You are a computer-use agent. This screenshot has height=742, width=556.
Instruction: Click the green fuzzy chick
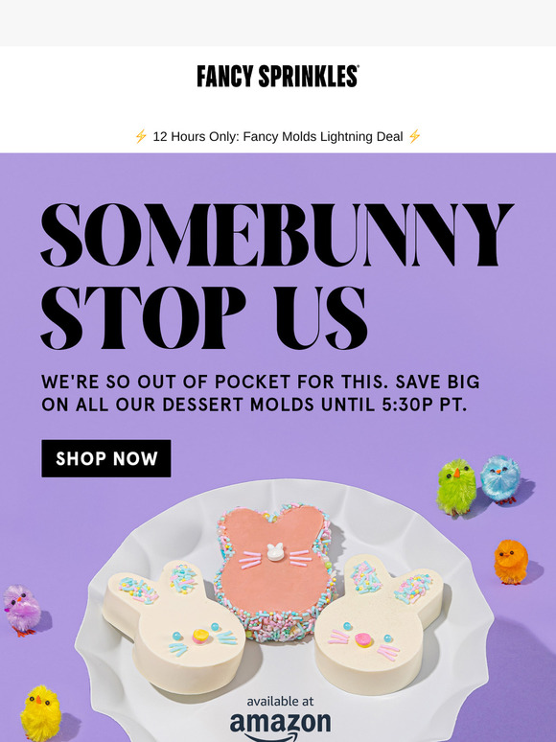[456, 486]
